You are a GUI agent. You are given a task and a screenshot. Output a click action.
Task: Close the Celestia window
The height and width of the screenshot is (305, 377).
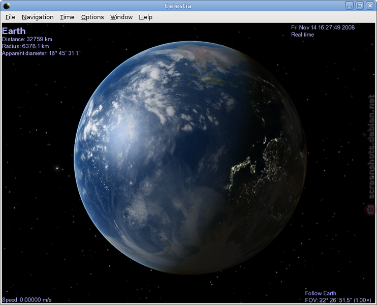pyautogui.click(x=370, y=6)
